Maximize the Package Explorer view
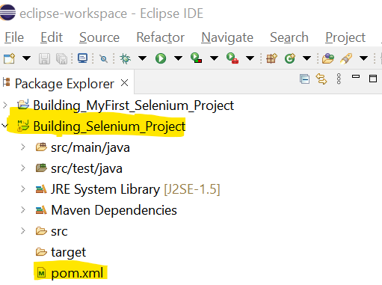Image resolution: width=382 pixels, height=285 pixels. point(373,79)
